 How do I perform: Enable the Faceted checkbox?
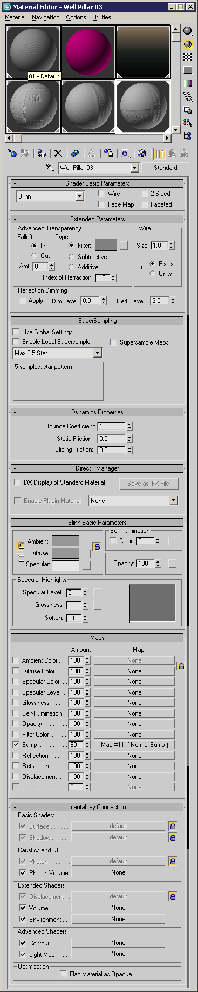144,204
